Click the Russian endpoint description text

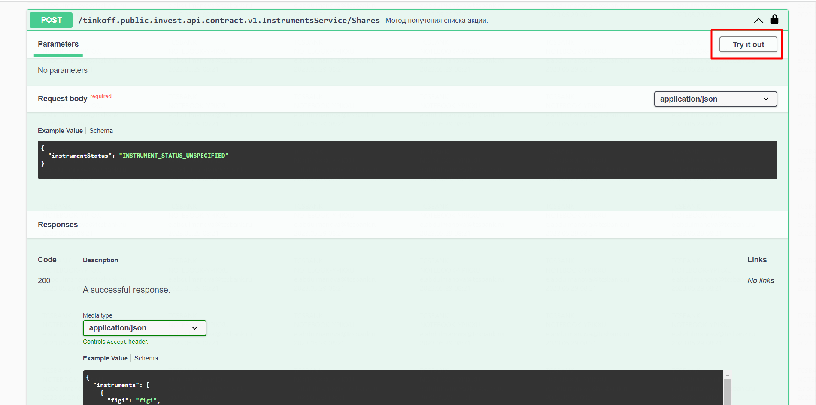(436, 21)
